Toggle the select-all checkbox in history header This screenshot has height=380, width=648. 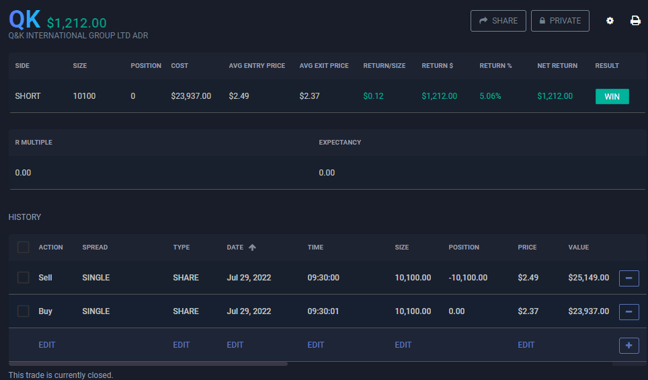(x=24, y=248)
